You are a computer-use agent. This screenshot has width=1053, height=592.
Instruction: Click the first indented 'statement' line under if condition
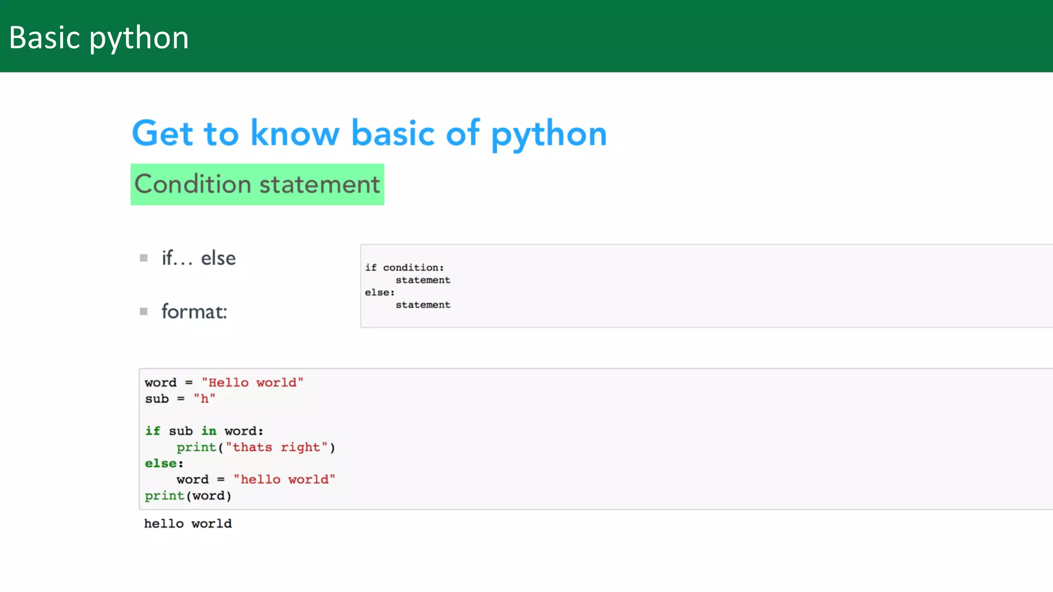pos(423,280)
